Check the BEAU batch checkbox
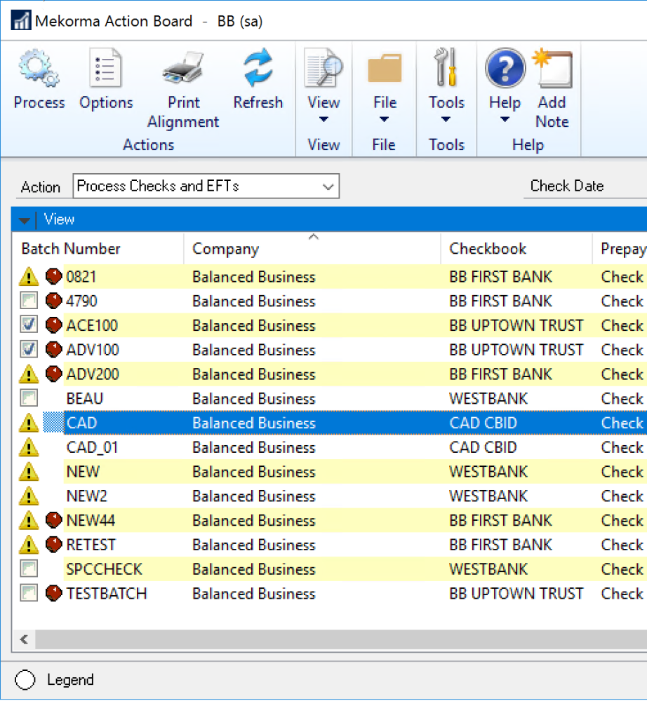 (x=29, y=398)
